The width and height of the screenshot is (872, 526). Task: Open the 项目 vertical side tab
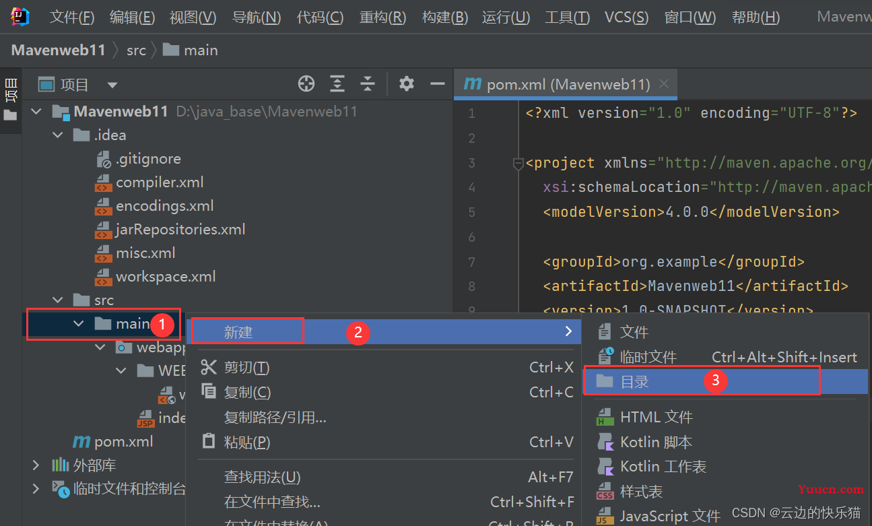(x=10, y=99)
